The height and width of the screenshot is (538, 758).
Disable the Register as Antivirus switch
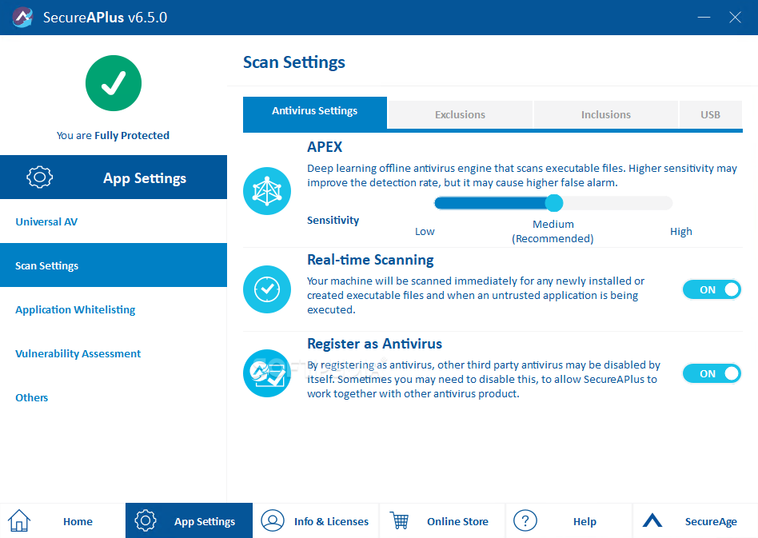[712, 373]
